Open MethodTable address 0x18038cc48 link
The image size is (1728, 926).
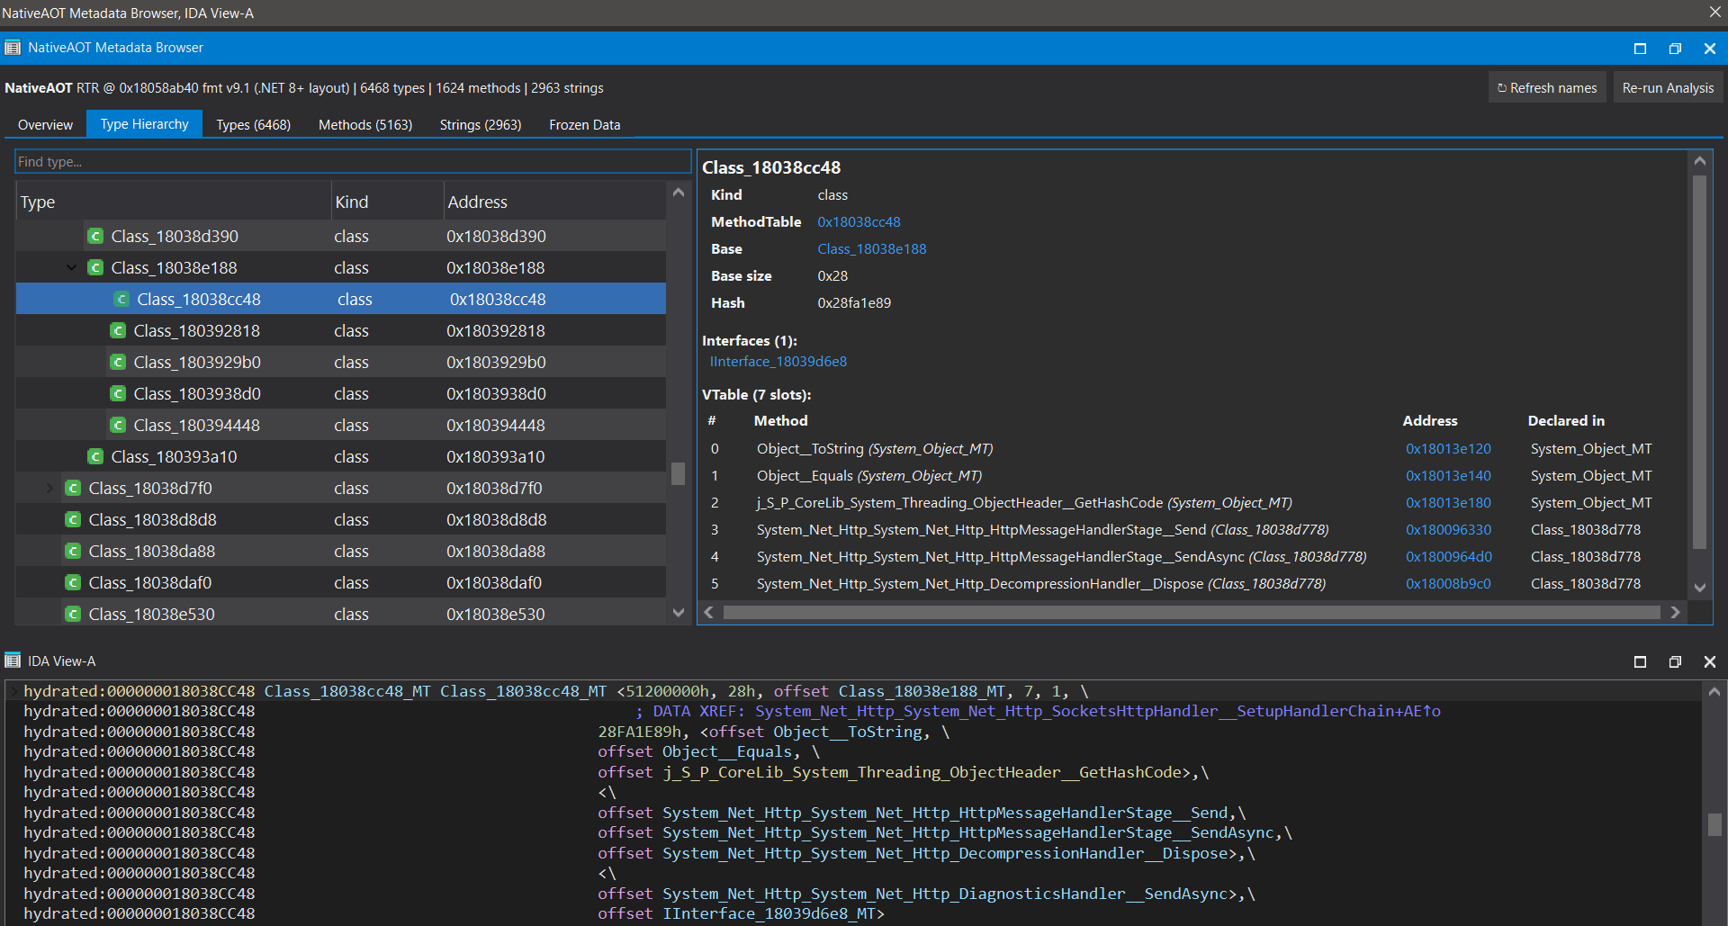click(x=859, y=222)
